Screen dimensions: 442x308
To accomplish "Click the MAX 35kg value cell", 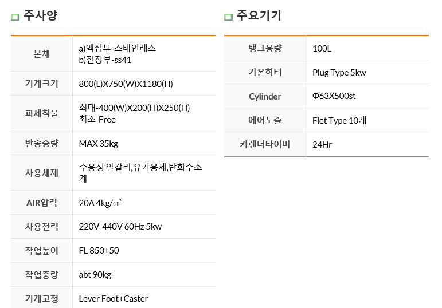I will click(x=144, y=143).
